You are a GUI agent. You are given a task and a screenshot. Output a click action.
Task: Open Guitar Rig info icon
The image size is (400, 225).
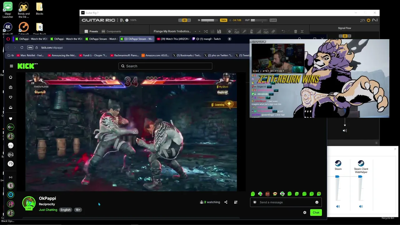(x=127, y=20)
